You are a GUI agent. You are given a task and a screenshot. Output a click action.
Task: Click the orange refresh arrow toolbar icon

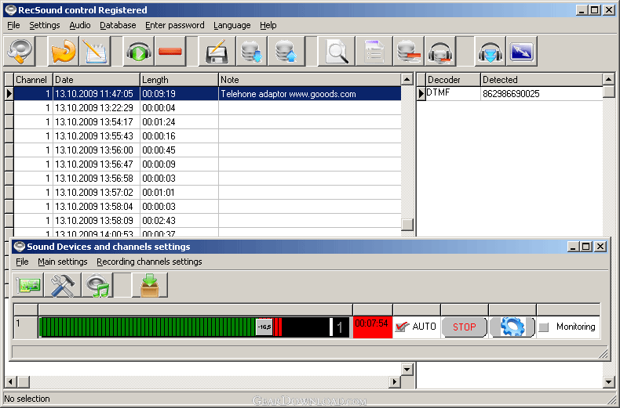pyautogui.click(x=64, y=51)
